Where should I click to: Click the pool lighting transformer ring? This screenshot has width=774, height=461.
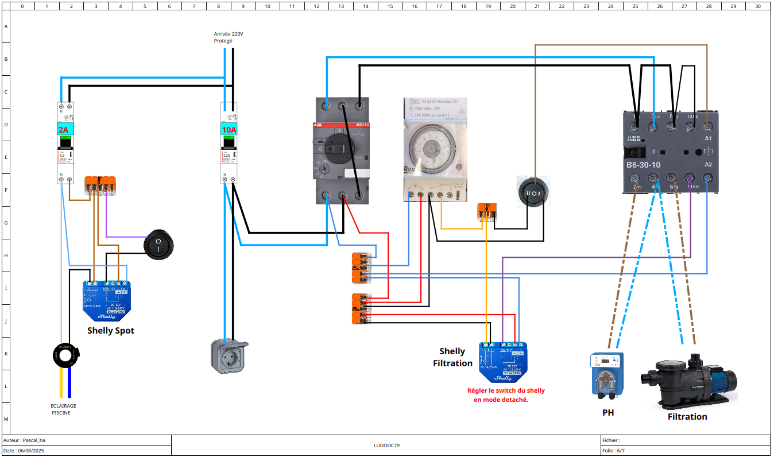coord(65,355)
